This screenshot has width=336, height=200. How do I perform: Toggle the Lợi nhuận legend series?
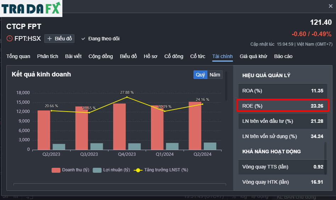[x=111, y=170]
